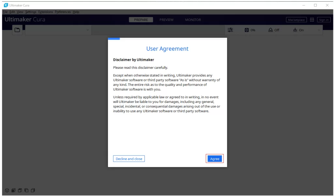Expand the print settings panel chevron
The width and height of the screenshot is (334, 196).
point(319,30)
